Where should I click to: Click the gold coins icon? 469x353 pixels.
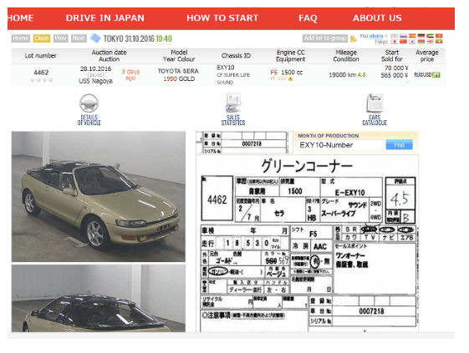pos(354,38)
